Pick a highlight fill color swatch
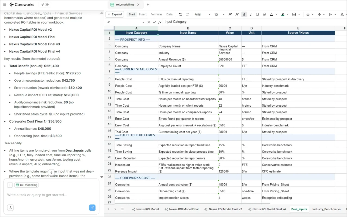The width and height of the screenshot is (347, 217). (282, 14)
